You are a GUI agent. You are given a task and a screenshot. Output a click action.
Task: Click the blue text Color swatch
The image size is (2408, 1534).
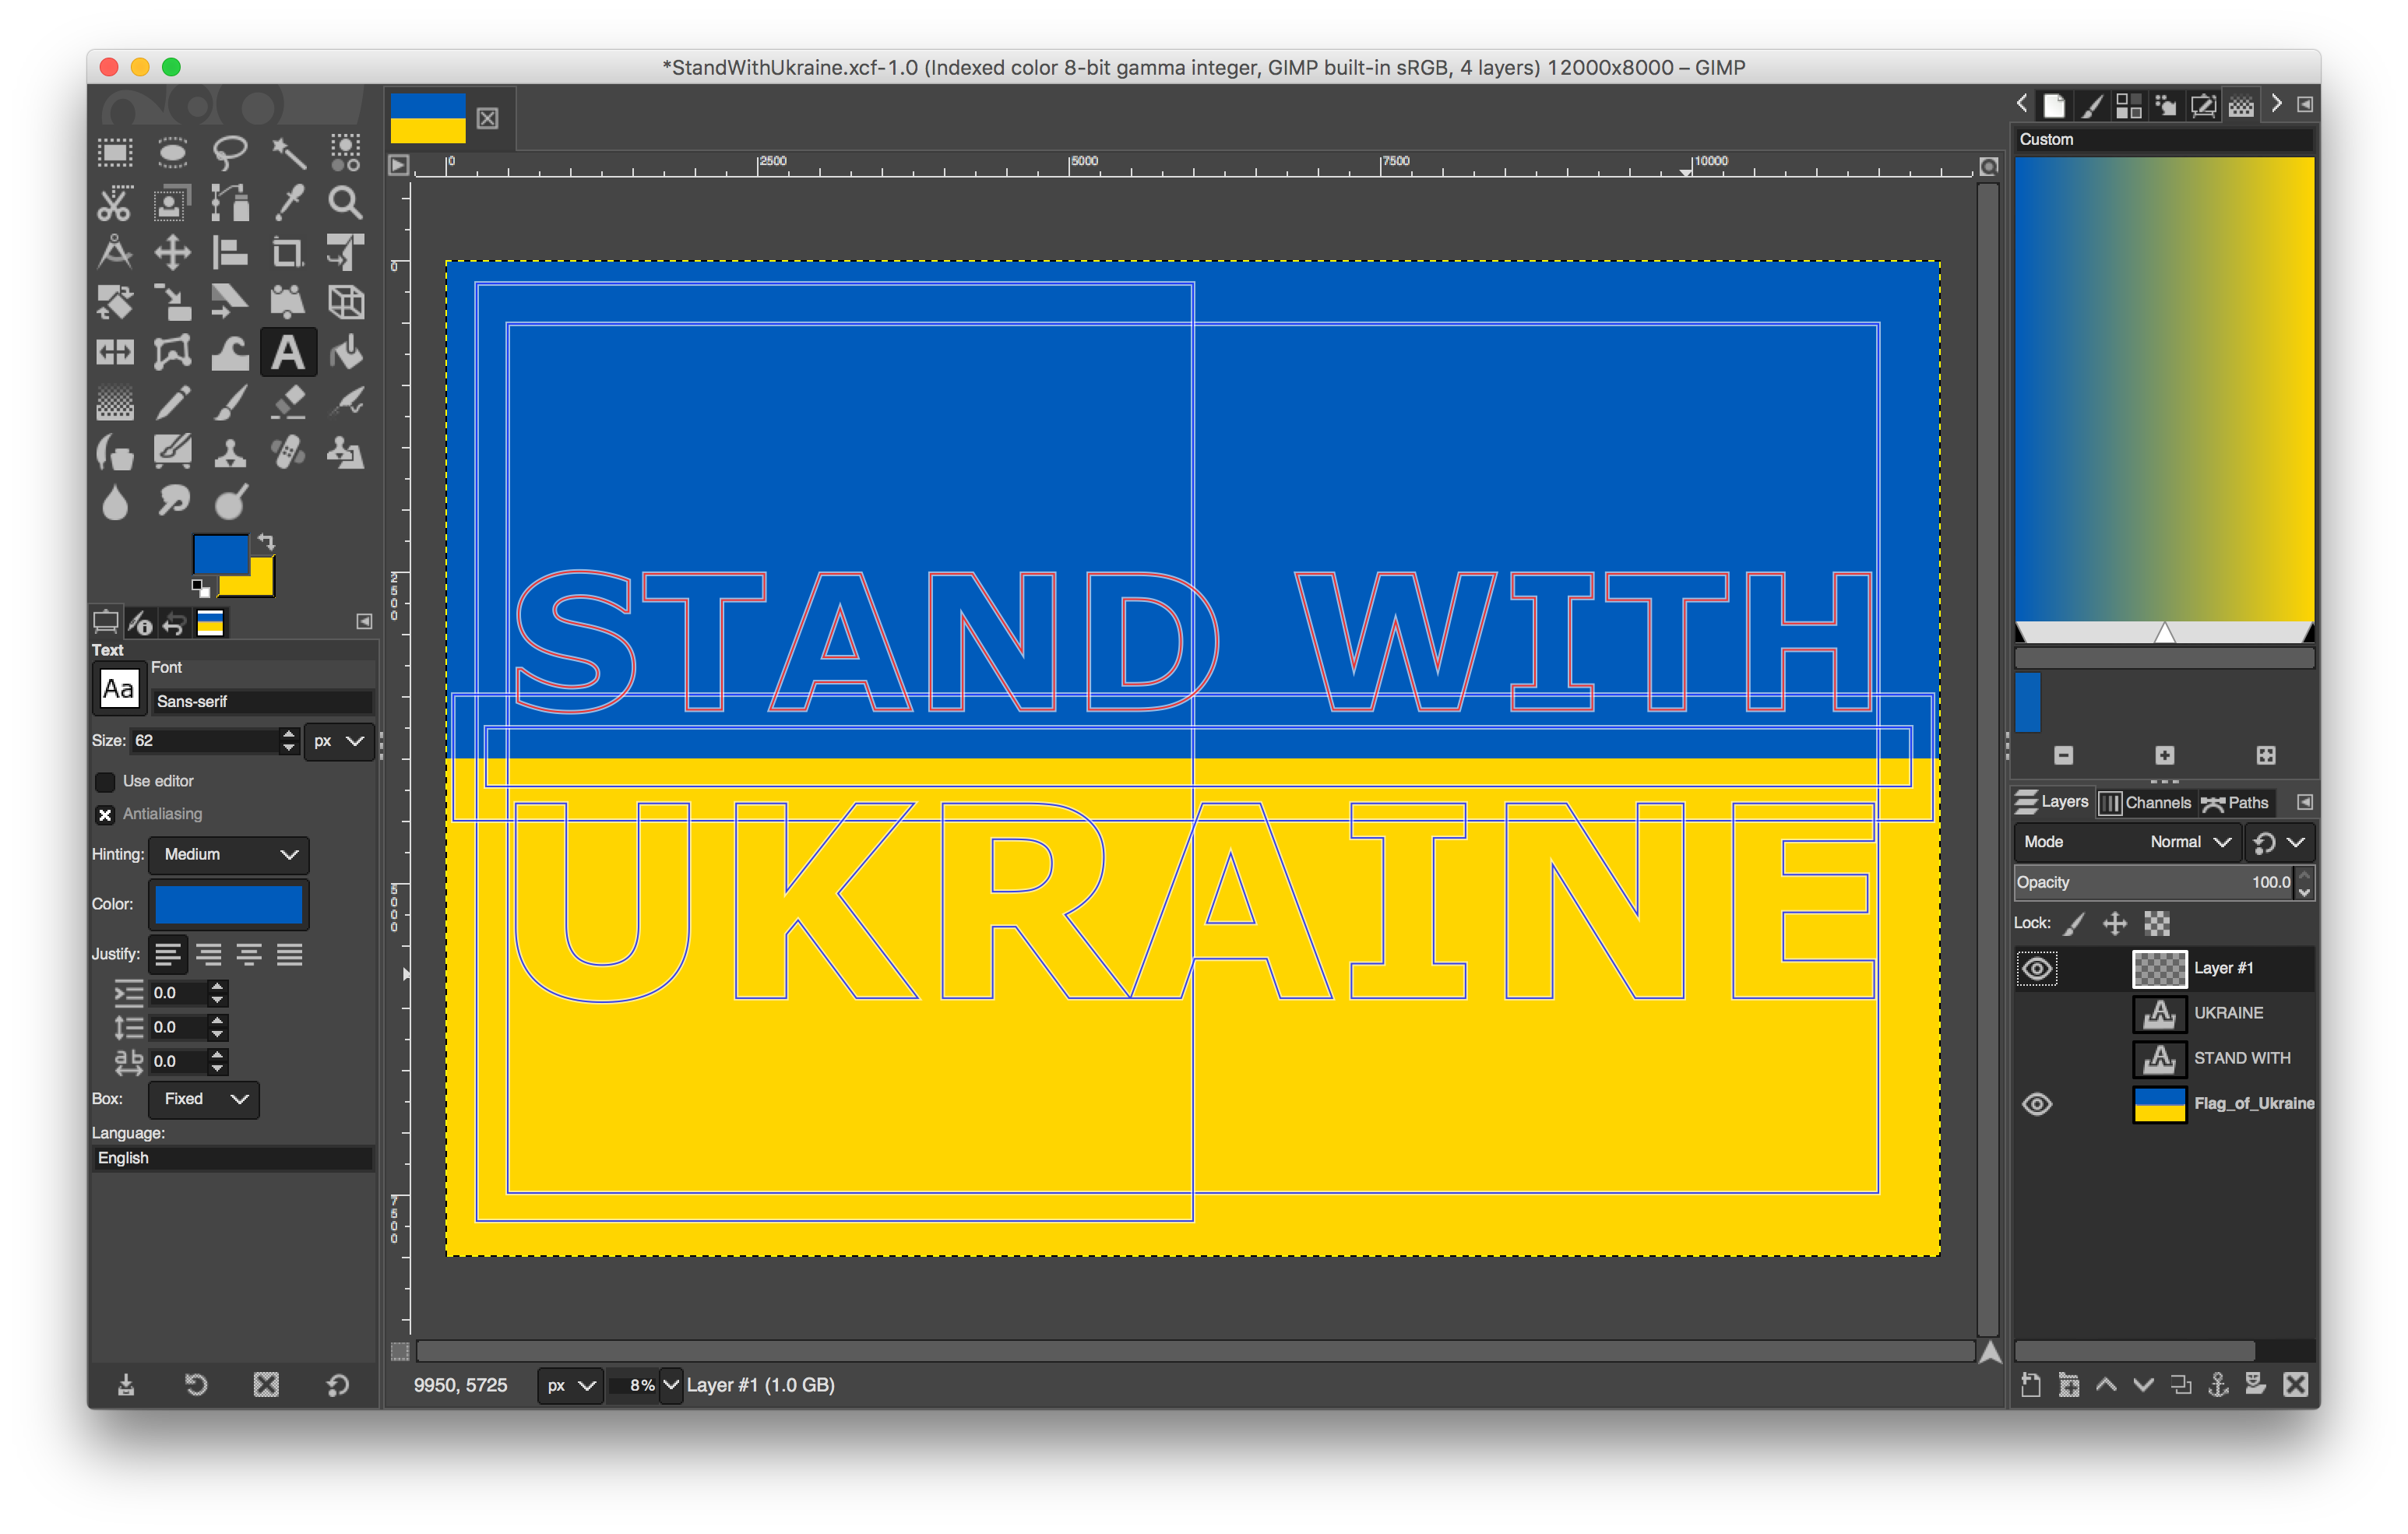[229, 904]
